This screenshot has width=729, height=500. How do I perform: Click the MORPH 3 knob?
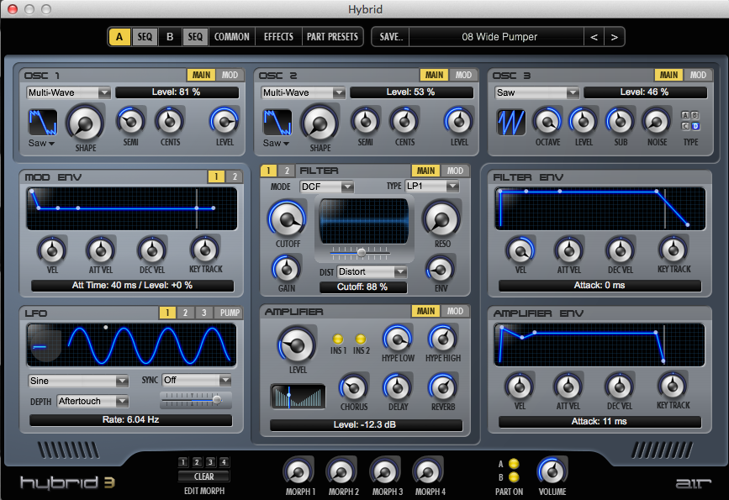[x=385, y=471]
